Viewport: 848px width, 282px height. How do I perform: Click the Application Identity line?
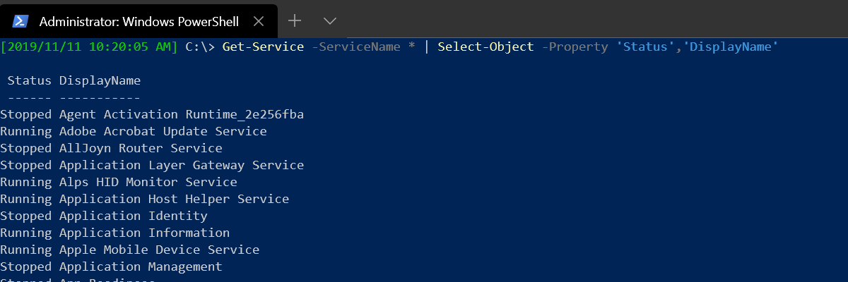click(x=104, y=216)
